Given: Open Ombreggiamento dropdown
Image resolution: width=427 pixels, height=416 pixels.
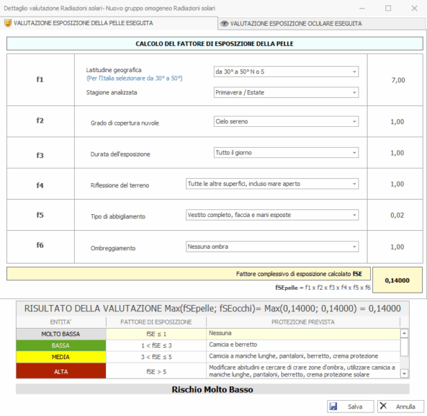Looking at the screenshot, I should [x=272, y=247].
